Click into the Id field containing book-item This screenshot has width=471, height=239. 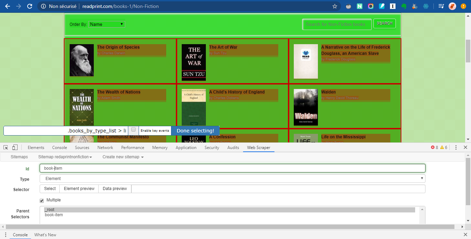232,168
